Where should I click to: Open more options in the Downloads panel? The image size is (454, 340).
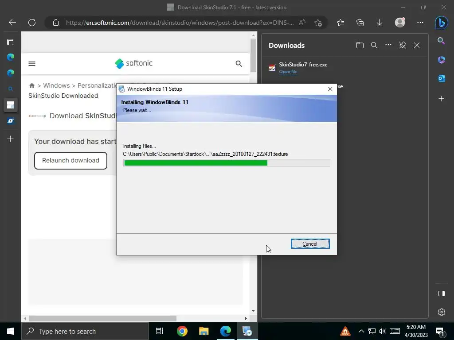tap(388, 45)
